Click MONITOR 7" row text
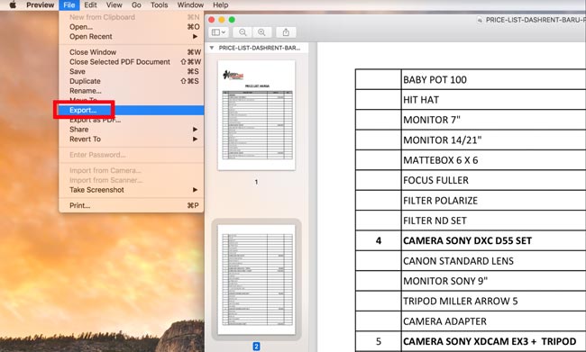Viewport: 586px width, 352px height. click(432, 120)
